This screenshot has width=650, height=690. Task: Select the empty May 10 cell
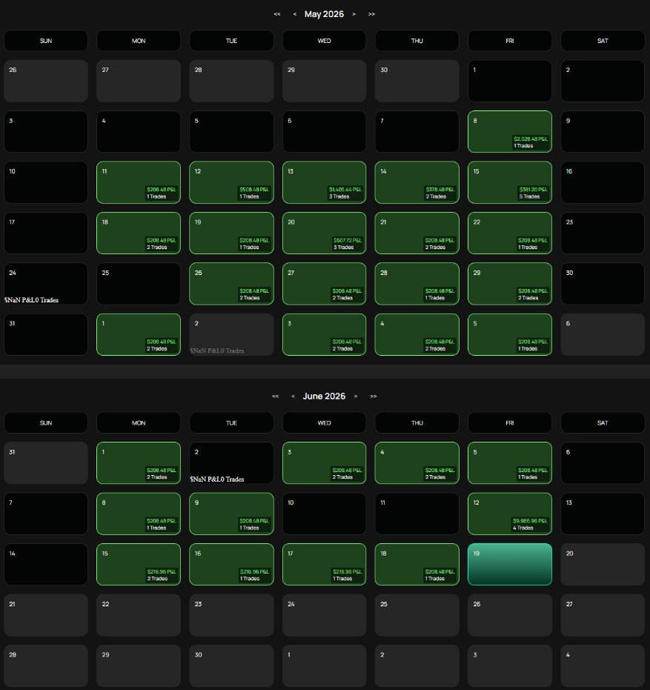click(46, 182)
